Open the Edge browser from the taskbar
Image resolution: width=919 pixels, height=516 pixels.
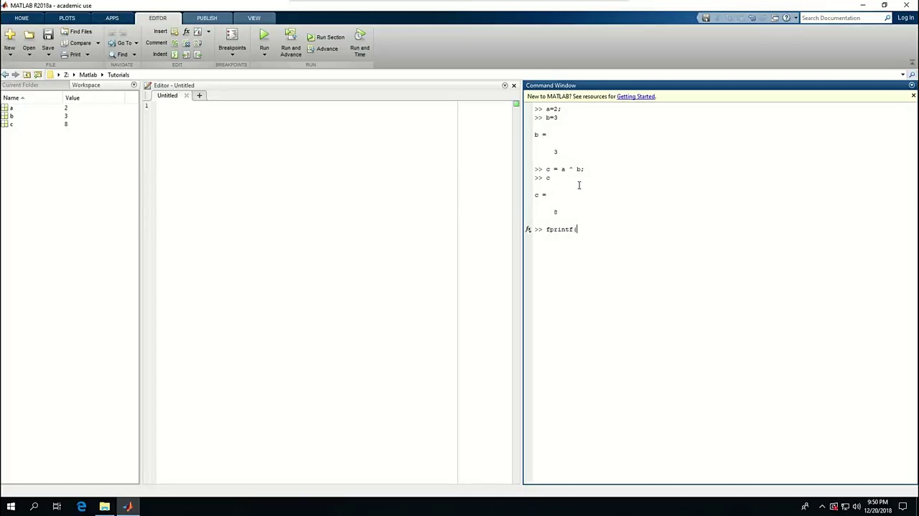pyautogui.click(x=81, y=507)
